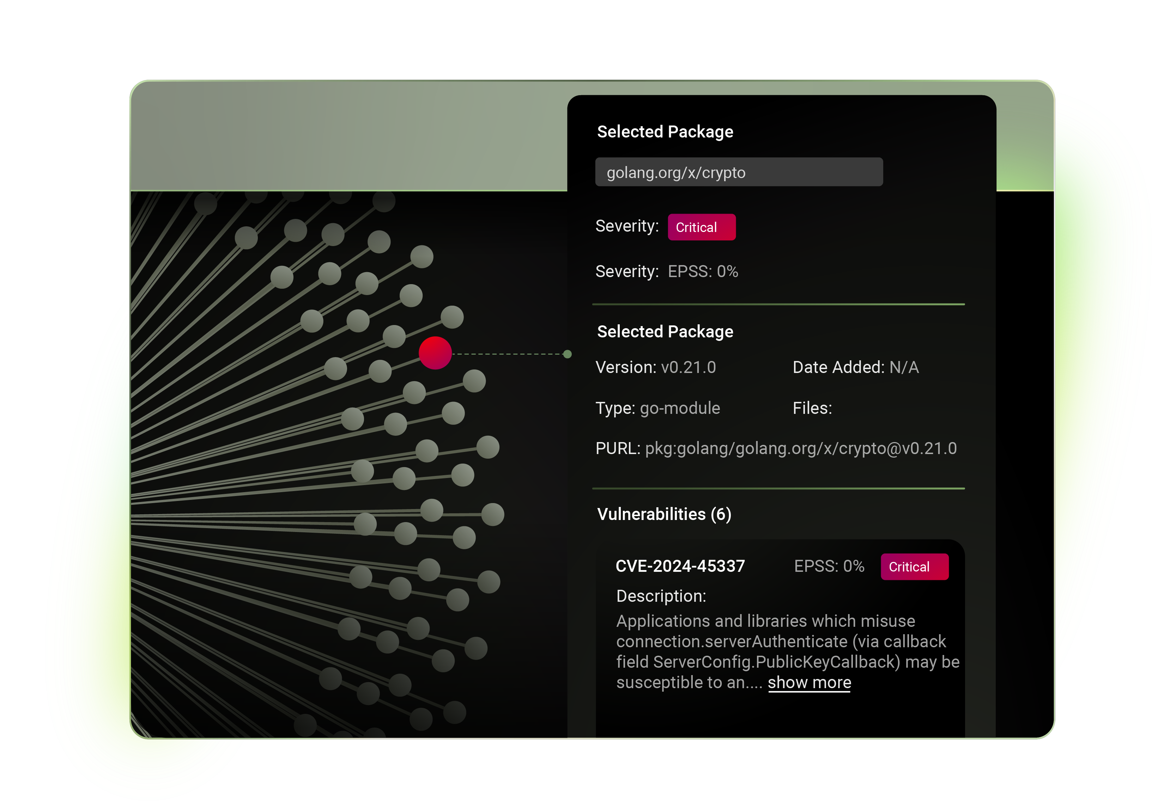Screen dimensions: 1176x808
Task: Click the Critical badge on CVE-2024-45337
Action: point(914,567)
